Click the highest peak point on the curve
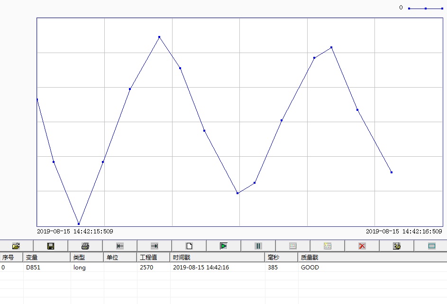This screenshot has width=447, height=304. [x=159, y=37]
